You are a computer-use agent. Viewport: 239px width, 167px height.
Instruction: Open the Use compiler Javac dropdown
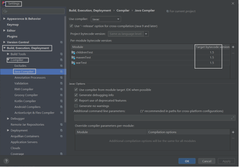pyautogui.click(x=106, y=19)
